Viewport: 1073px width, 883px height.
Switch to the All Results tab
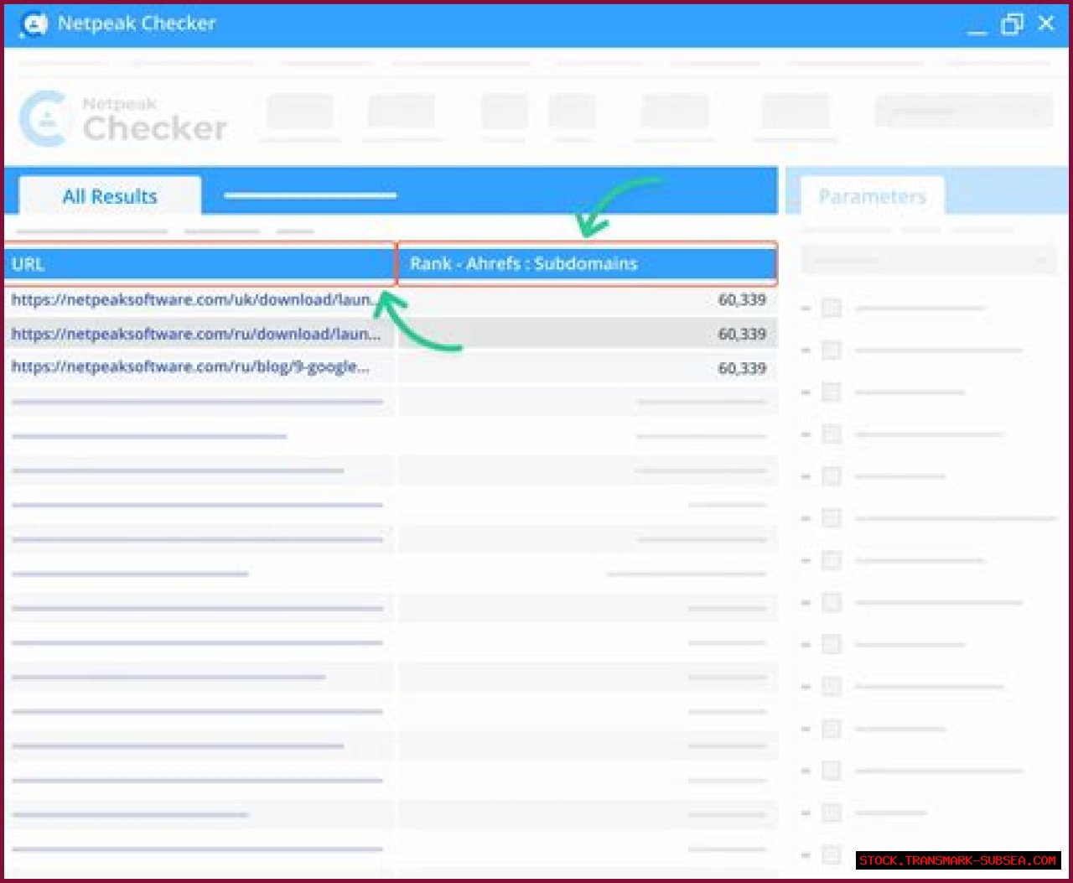pyautogui.click(x=110, y=196)
